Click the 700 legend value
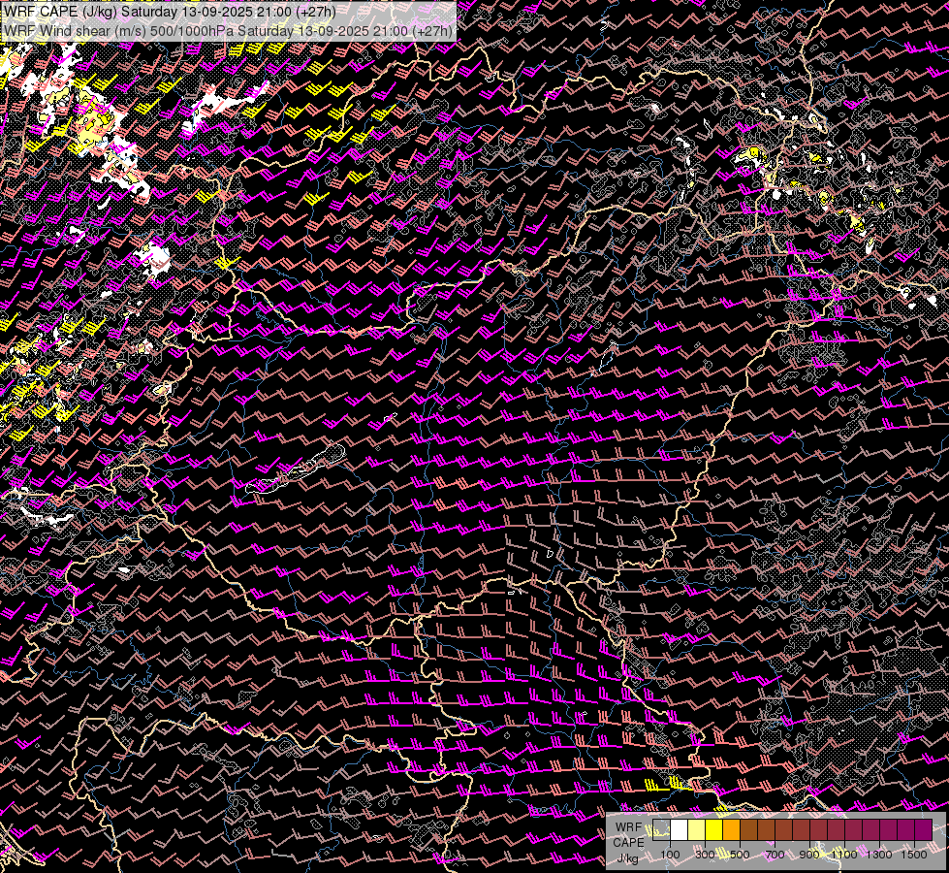Viewport: 949px width, 873px height. click(775, 855)
